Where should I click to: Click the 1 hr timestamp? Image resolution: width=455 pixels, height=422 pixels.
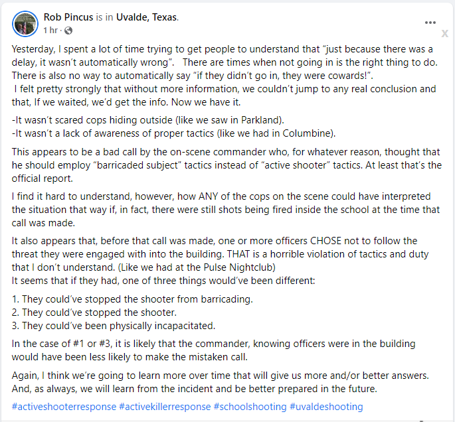[x=50, y=30]
